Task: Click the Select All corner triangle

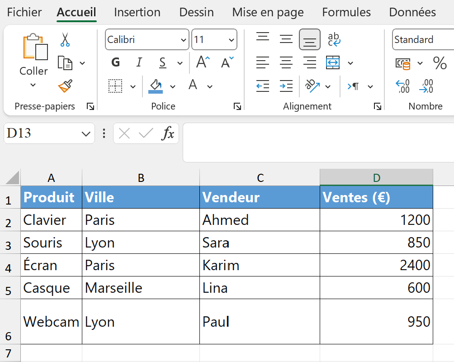Action: (x=12, y=177)
